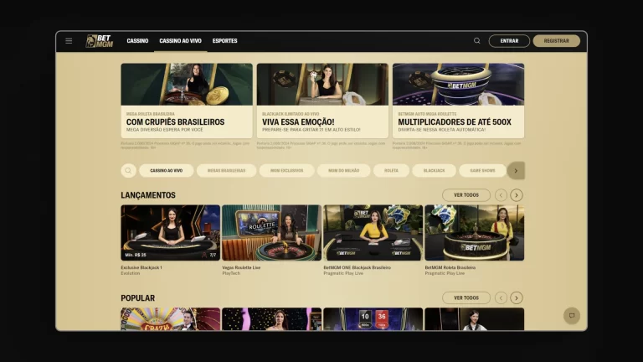Open BetMGM Roleta Brasileira thumbnail
This screenshot has height=362, width=643.
pyautogui.click(x=475, y=233)
